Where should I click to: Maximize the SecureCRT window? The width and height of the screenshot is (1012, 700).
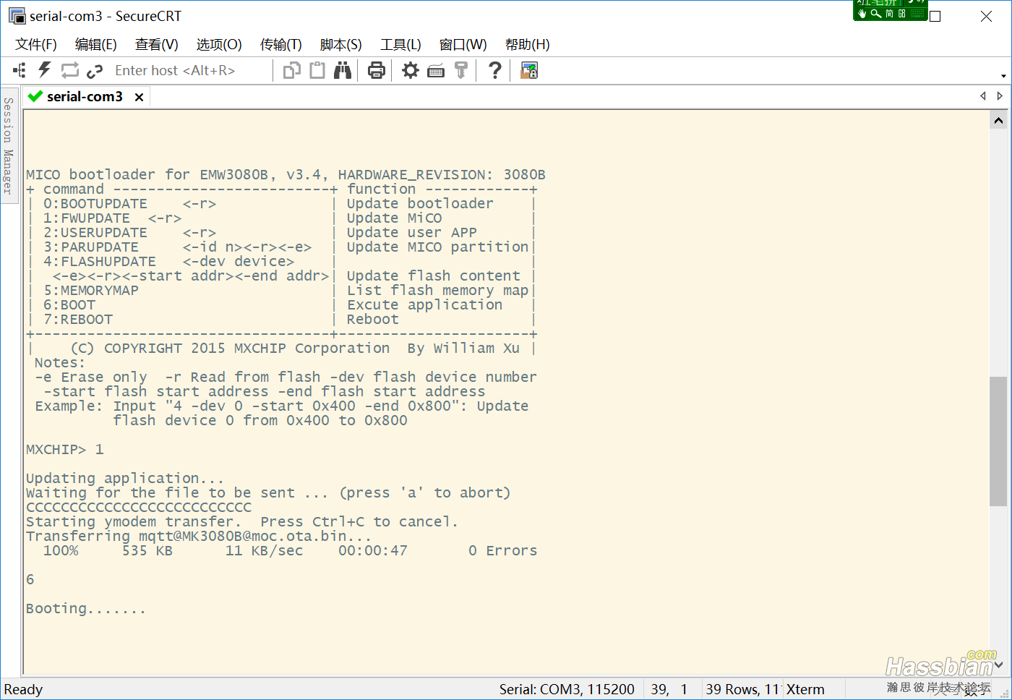pyautogui.click(x=935, y=16)
